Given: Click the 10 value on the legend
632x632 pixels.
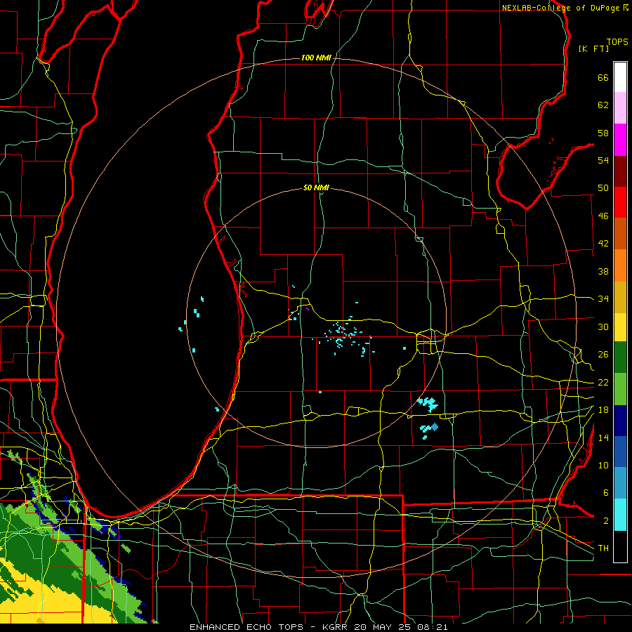Looking at the screenshot, I should point(603,466).
